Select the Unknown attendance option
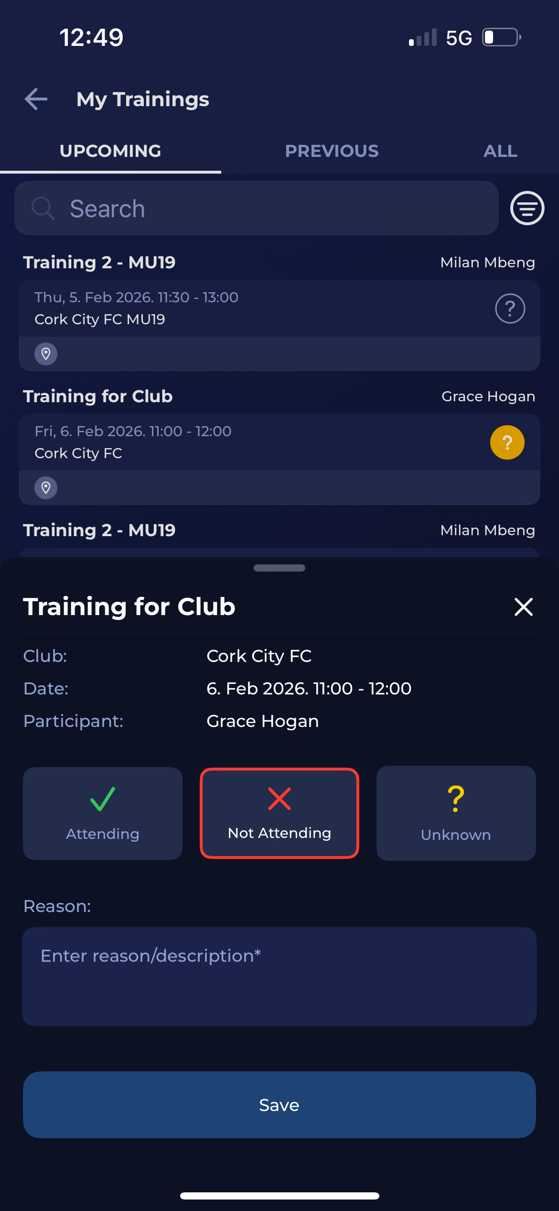The height and width of the screenshot is (1211, 559). pyautogui.click(x=456, y=813)
